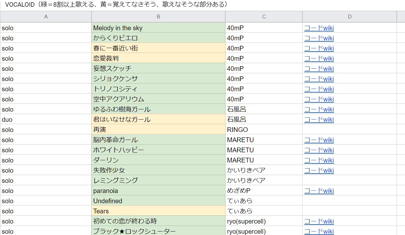Select the RINGO artist cell
The height and width of the screenshot is (235, 405).
click(264, 129)
